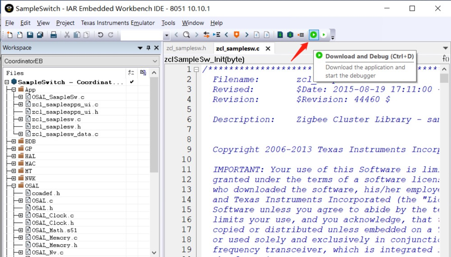Open the function list f() button

click(446, 59)
